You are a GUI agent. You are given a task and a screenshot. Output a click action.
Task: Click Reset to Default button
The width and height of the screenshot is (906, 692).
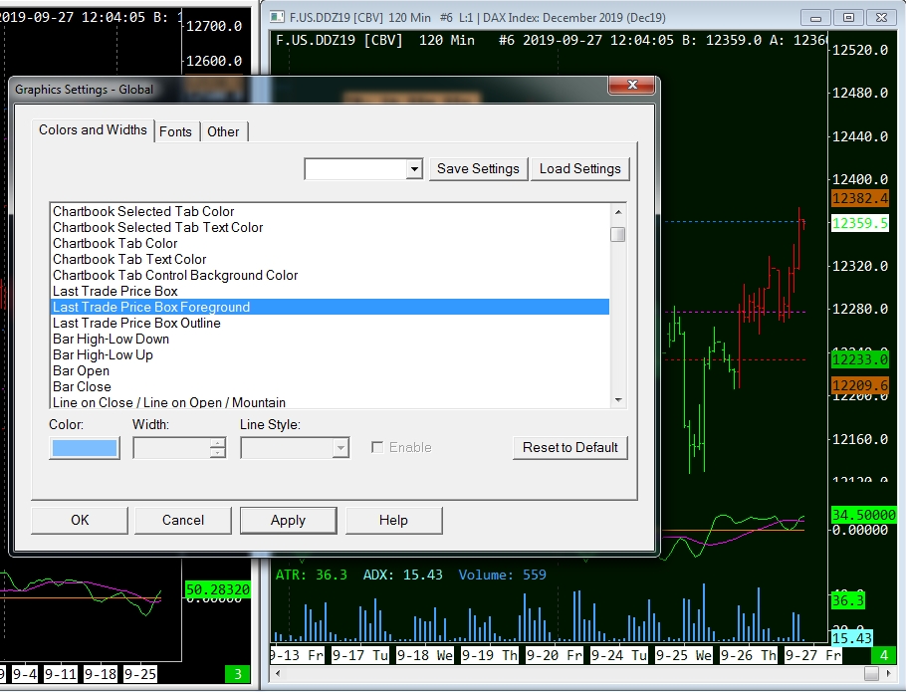point(570,447)
